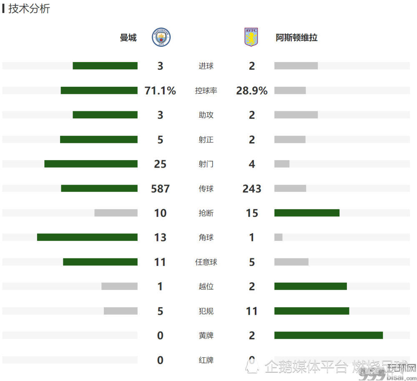Click the 越位 offside label
This screenshot has height=381, width=417.
tap(206, 286)
